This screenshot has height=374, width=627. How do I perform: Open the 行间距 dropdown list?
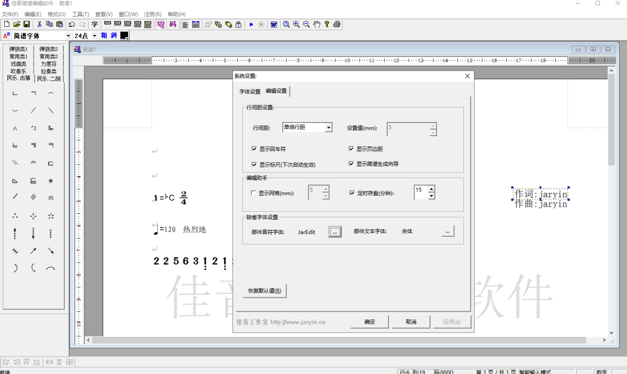point(328,128)
